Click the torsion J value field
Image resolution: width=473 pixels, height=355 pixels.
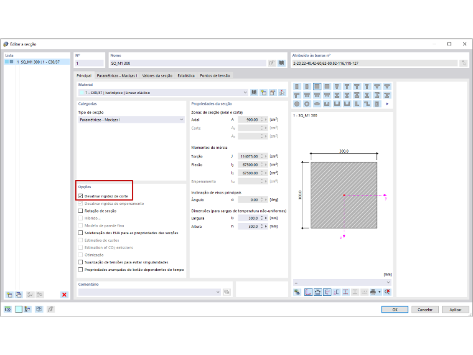(248, 156)
